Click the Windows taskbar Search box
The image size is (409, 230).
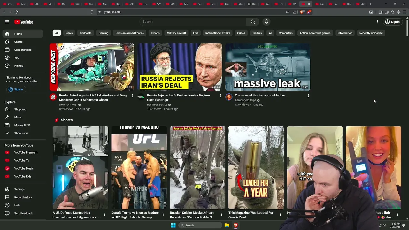(x=200, y=225)
